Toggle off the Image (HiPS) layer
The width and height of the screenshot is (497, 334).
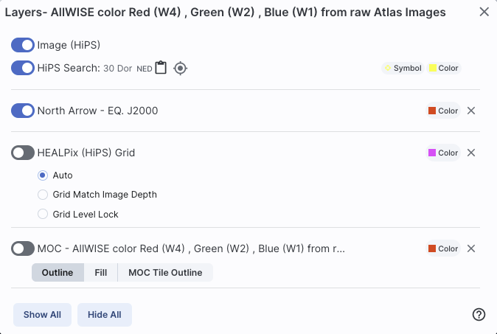pyautogui.click(x=23, y=45)
